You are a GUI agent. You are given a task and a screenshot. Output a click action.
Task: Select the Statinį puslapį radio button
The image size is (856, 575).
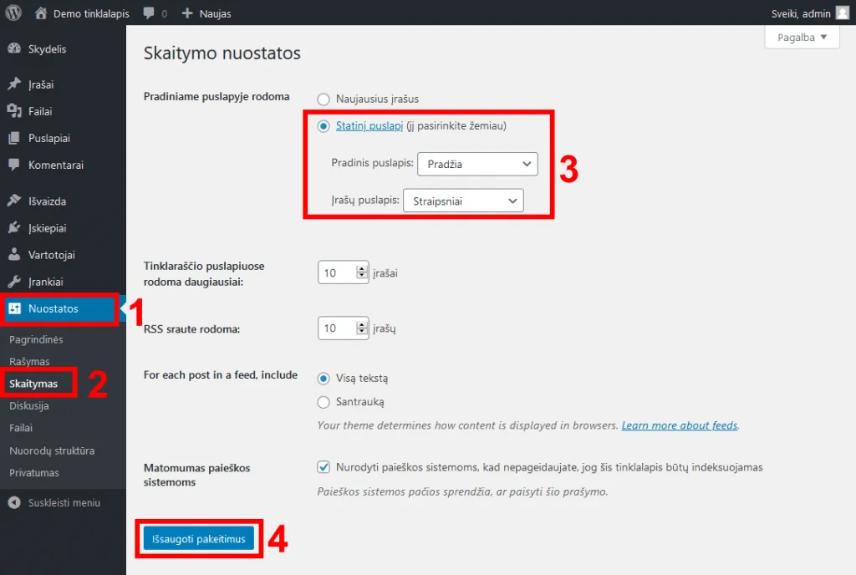pyautogui.click(x=324, y=126)
